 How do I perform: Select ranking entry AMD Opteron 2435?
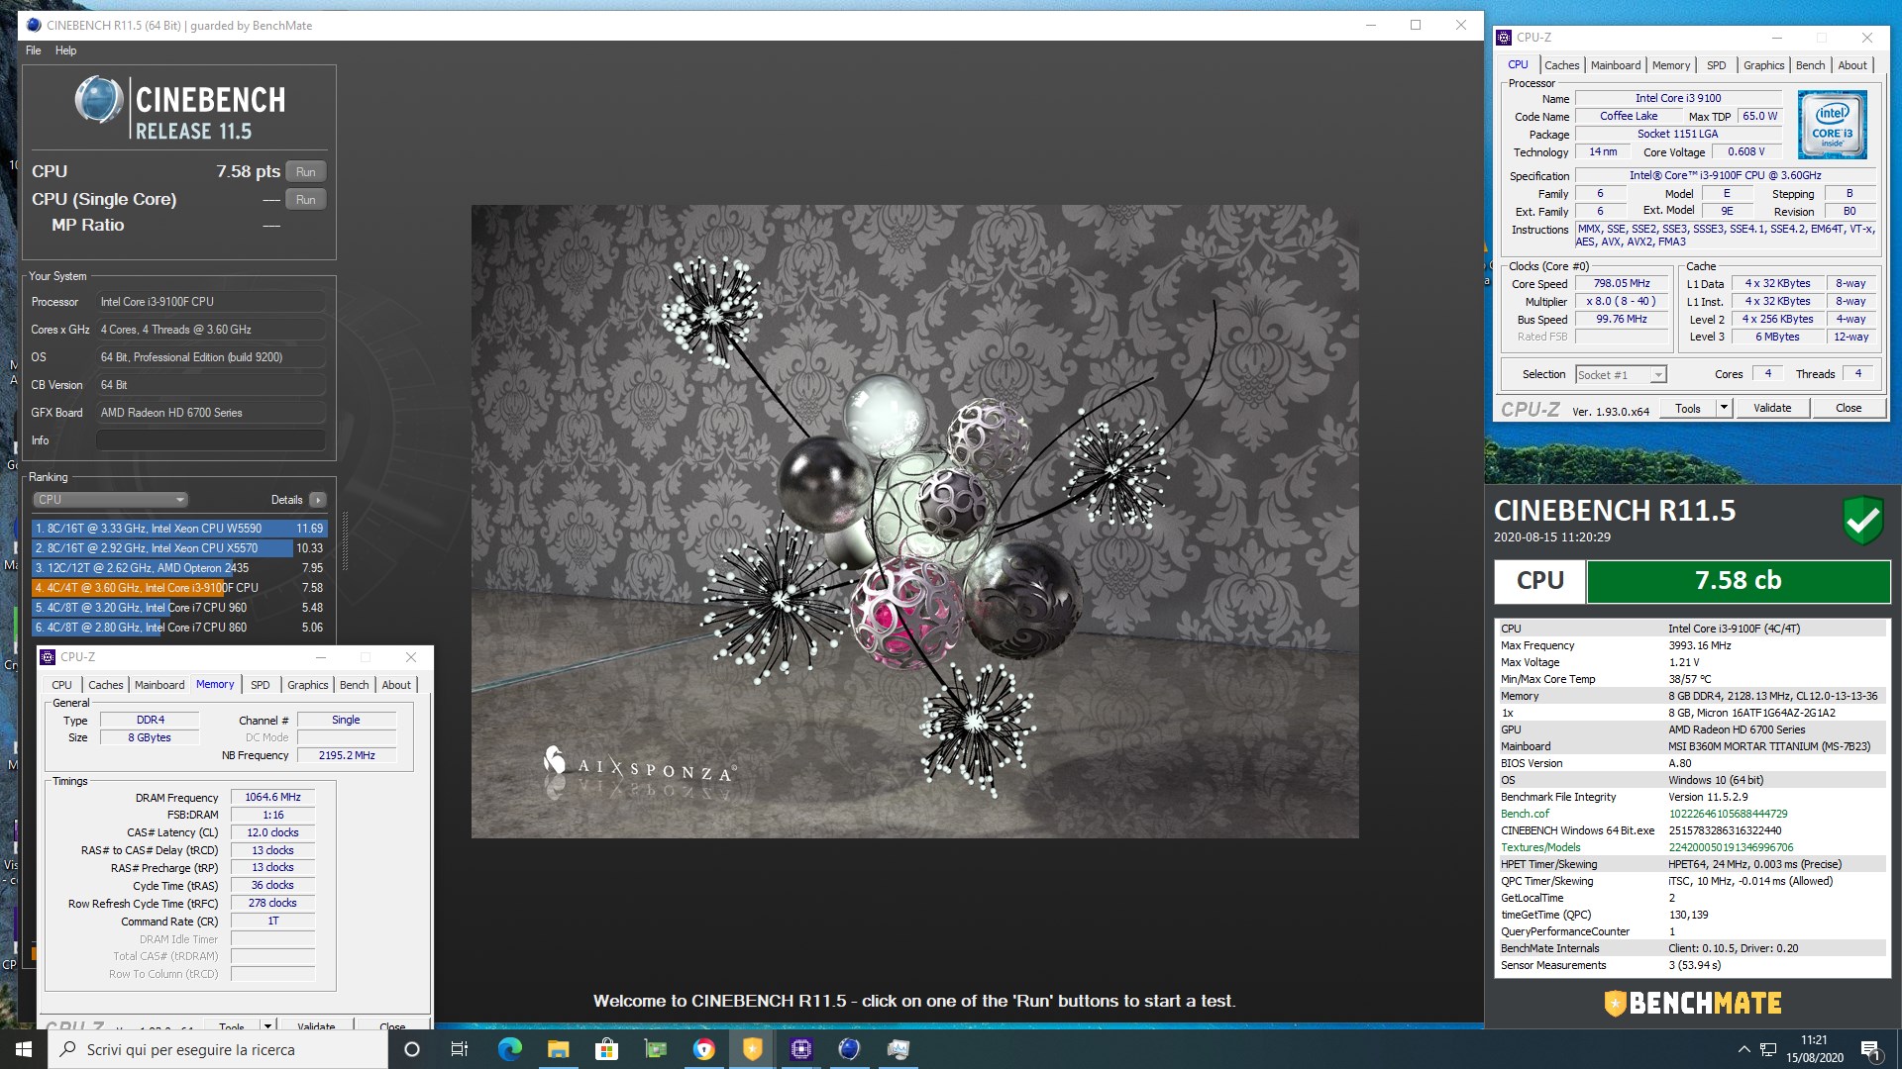point(178,568)
